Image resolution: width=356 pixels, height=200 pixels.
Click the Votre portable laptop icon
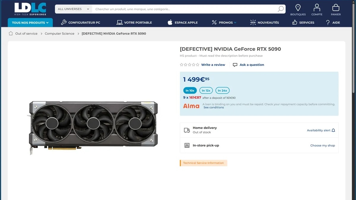(119, 23)
